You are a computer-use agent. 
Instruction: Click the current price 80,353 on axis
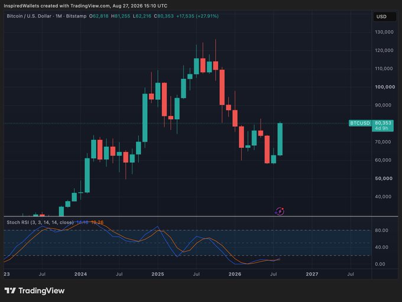tap(383, 123)
